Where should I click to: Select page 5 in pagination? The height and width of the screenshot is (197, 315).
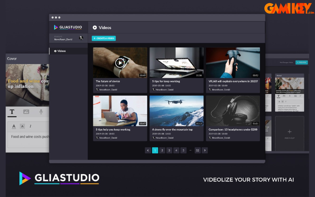[x=183, y=151]
